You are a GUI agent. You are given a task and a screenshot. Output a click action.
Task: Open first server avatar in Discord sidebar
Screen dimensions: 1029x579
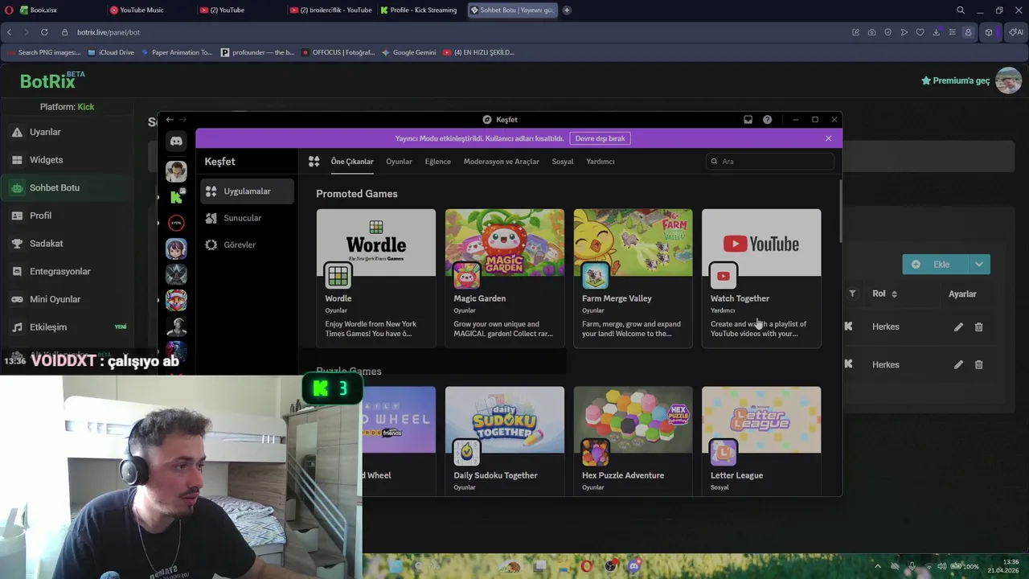click(x=176, y=170)
